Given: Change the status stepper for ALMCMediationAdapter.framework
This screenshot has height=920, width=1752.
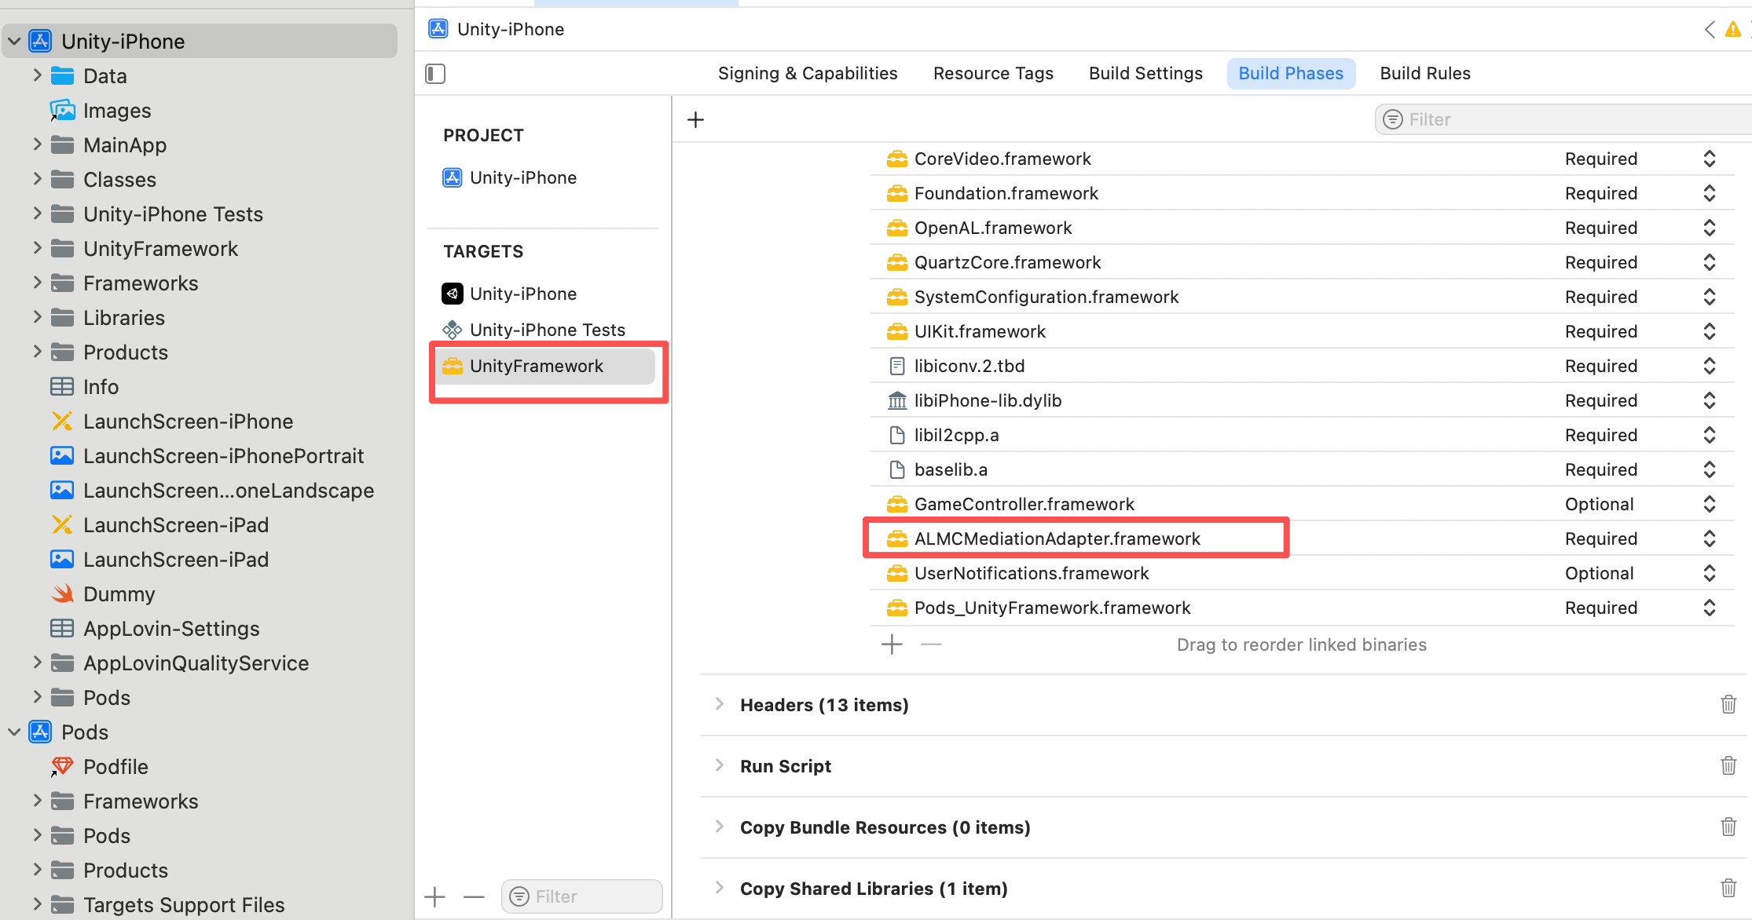Looking at the screenshot, I should [1709, 538].
